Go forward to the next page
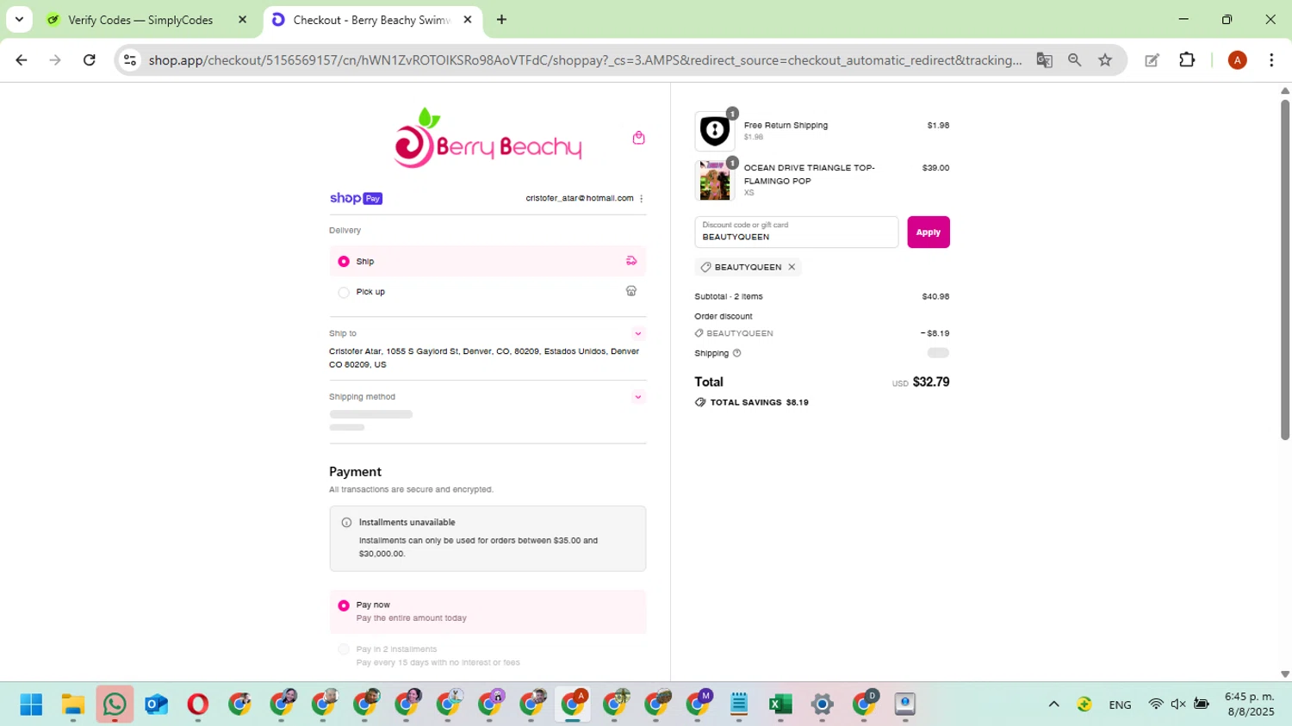The image size is (1292, 726). tap(55, 60)
